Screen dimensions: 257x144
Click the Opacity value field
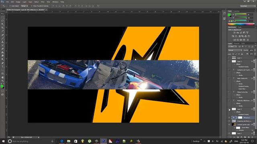point(251,50)
